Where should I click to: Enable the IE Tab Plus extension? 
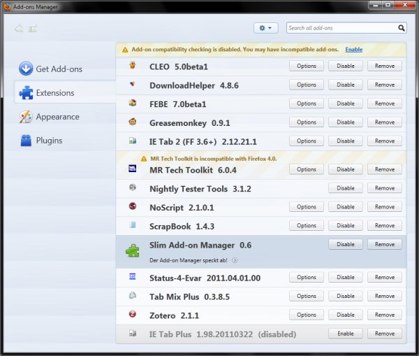346,334
